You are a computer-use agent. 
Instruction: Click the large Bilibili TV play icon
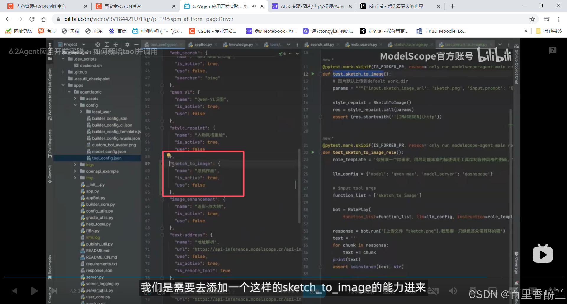[543, 254]
